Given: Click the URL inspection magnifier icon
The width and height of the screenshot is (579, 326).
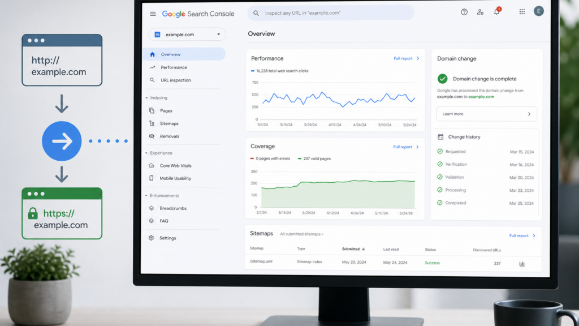Looking at the screenshot, I should 152,80.
